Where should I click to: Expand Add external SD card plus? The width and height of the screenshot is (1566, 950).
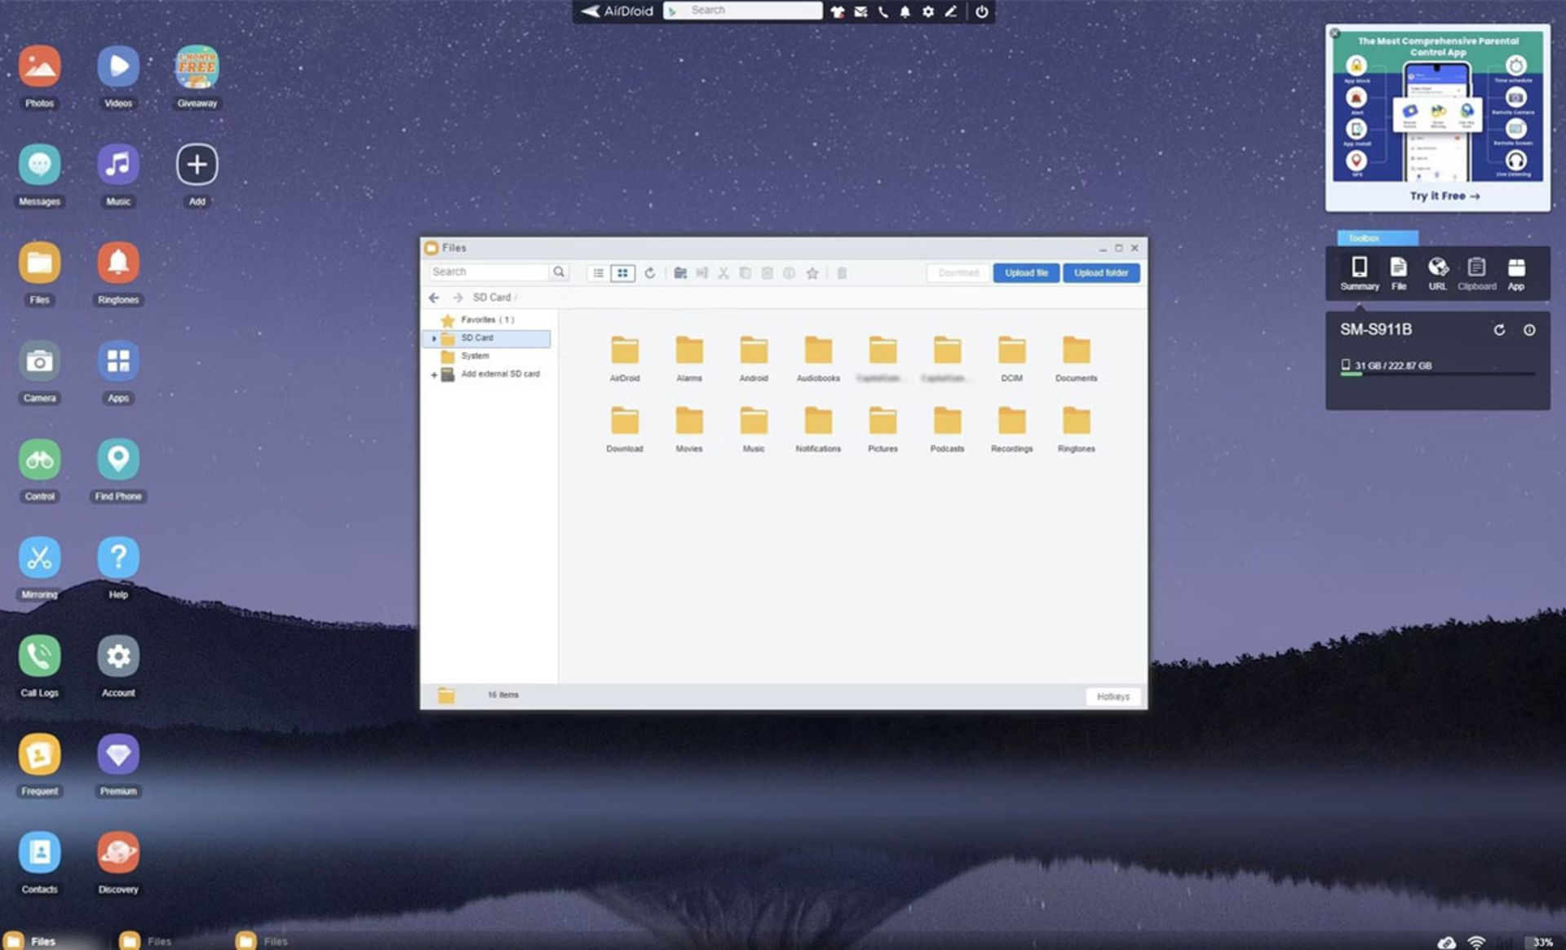coord(433,375)
